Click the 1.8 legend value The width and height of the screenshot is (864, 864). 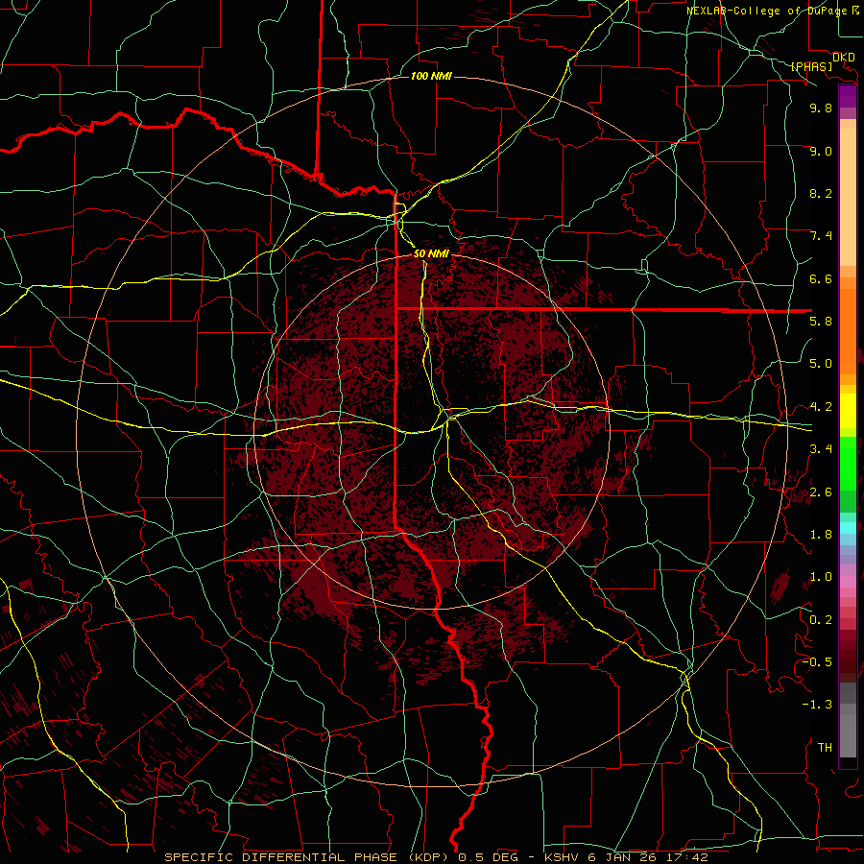click(821, 535)
